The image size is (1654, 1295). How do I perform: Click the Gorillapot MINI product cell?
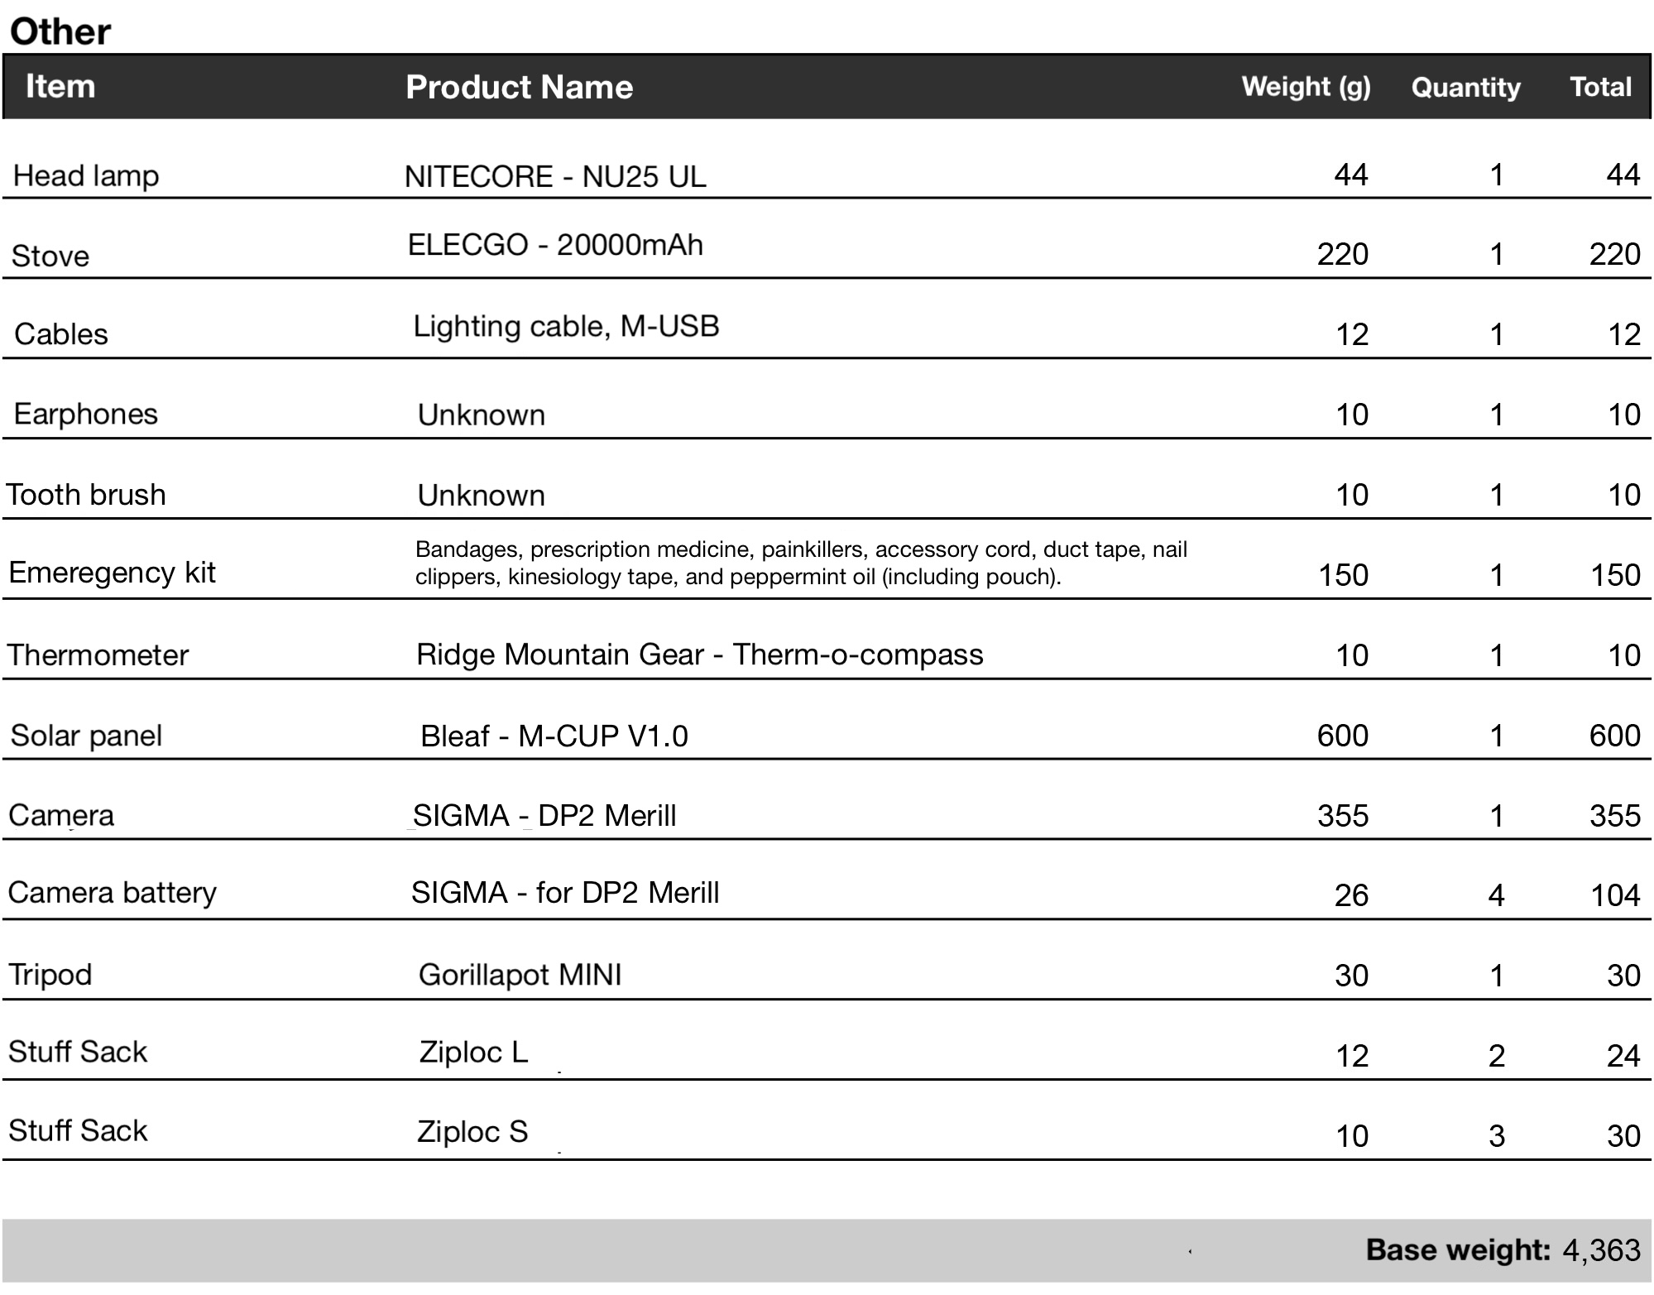point(520,975)
